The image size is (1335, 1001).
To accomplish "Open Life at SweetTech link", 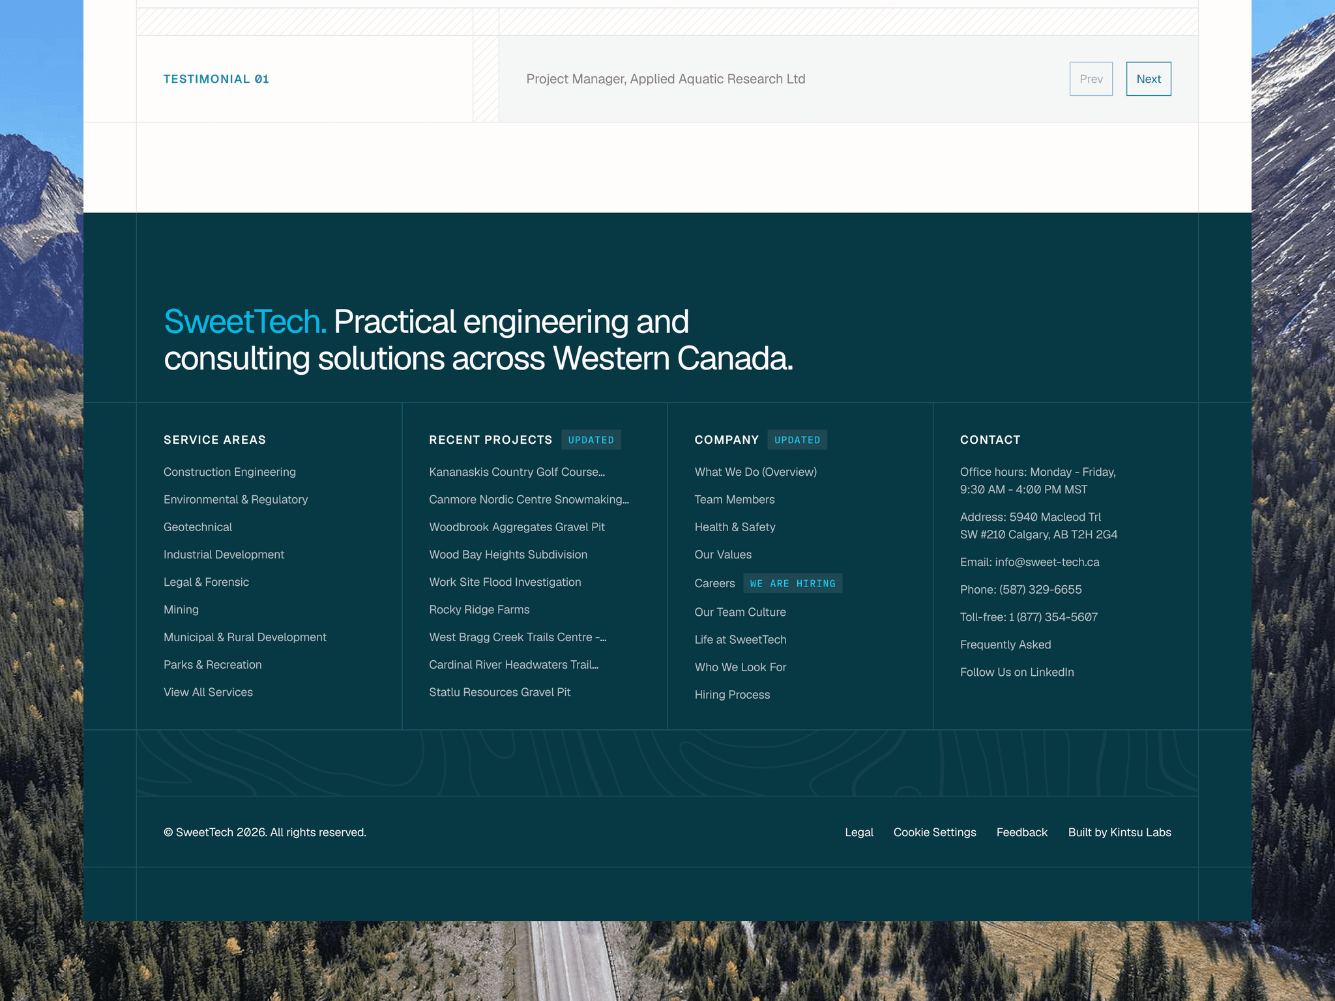I will coord(741,639).
